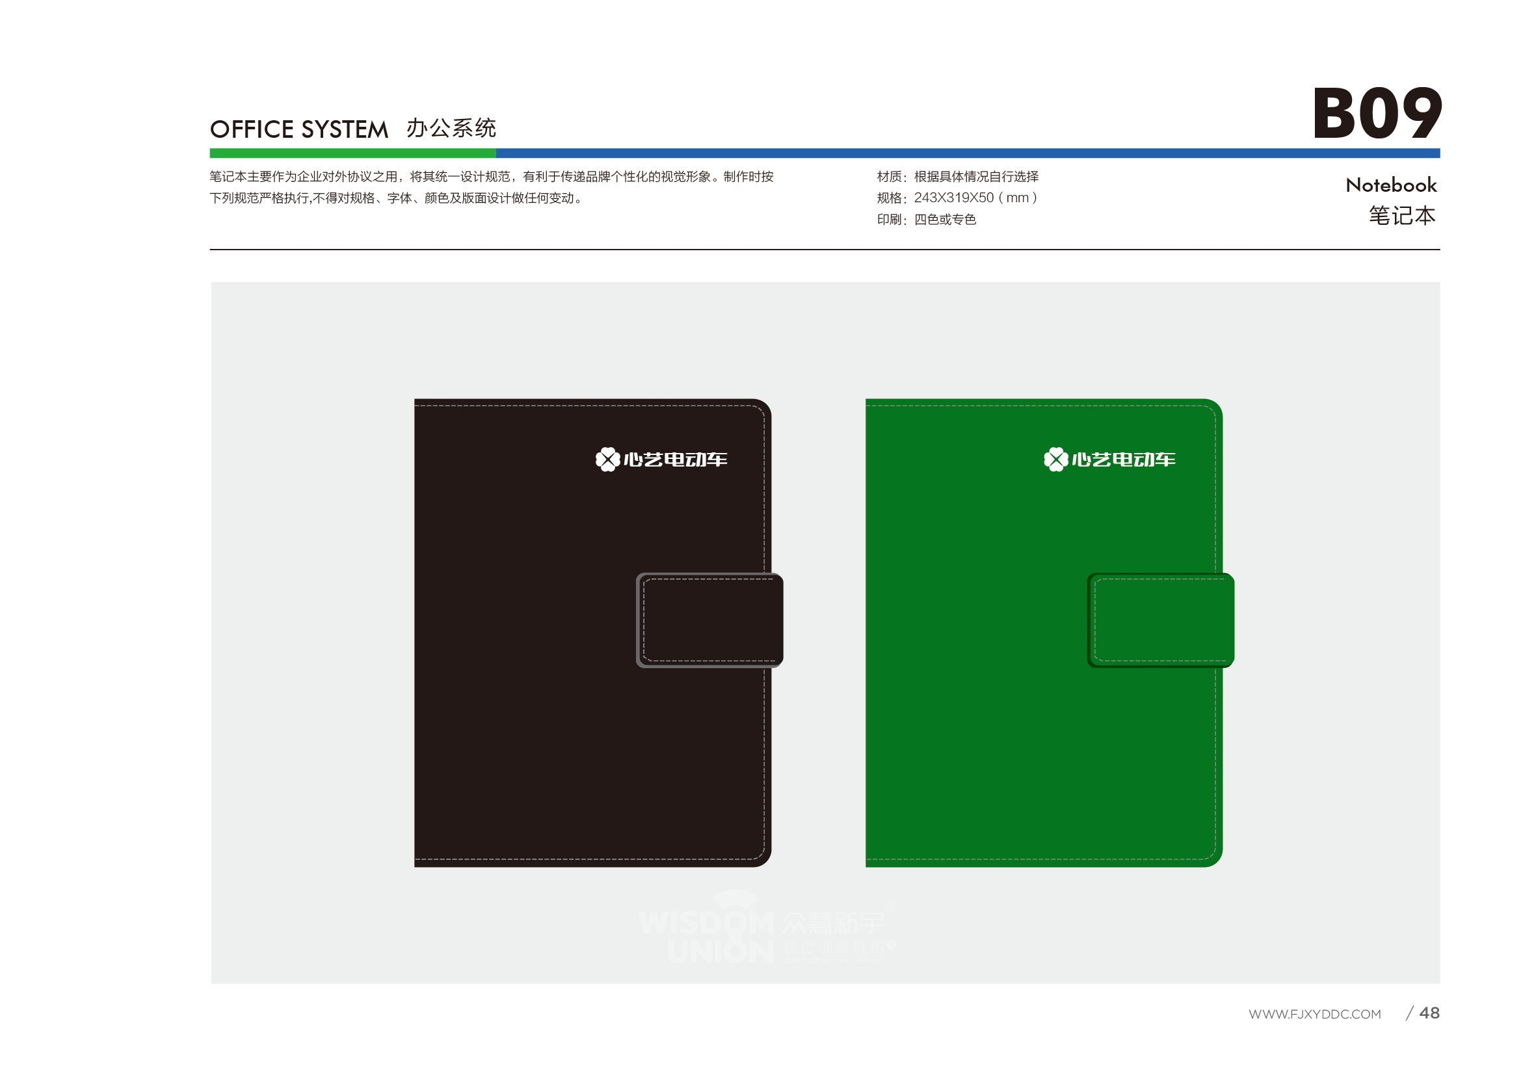Click the '心艺电动车' text on the black notebook
The height and width of the screenshot is (1075, 1536).
(x=675, y=460)
